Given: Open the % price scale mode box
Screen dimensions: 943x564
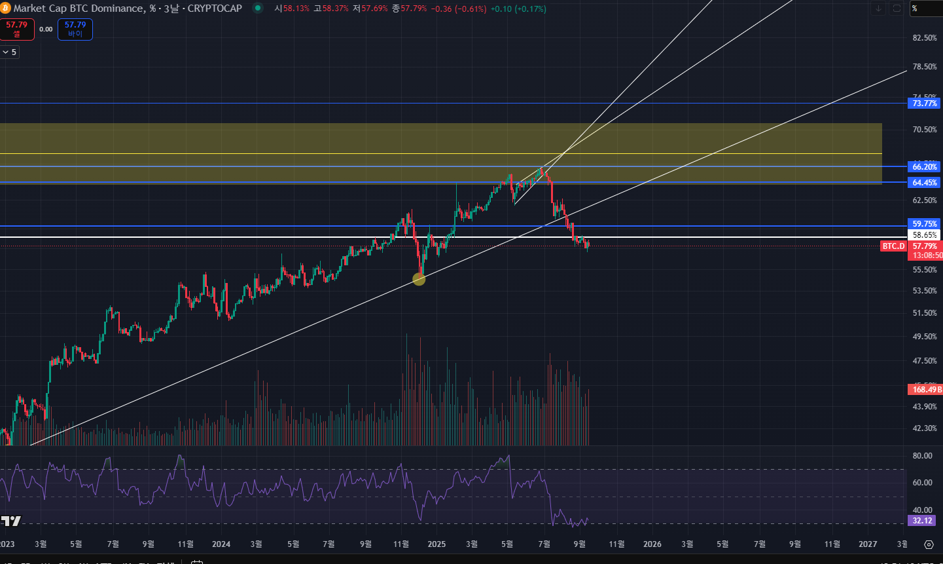Looking at the screenshot, I should pyautogui.click(x=925, y=9).
